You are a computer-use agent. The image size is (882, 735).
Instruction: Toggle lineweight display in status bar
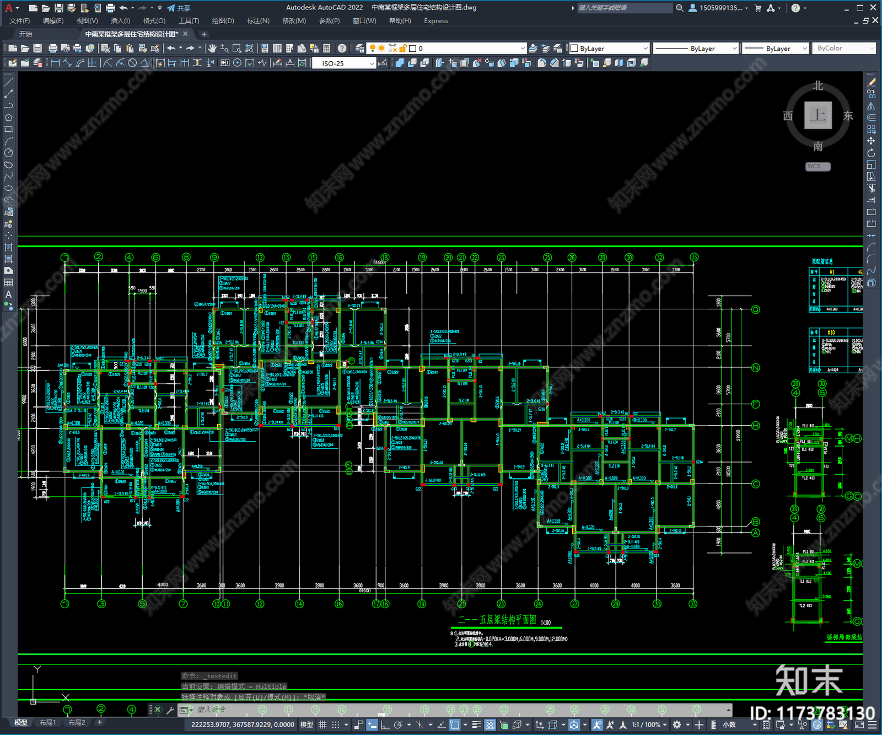477,725
